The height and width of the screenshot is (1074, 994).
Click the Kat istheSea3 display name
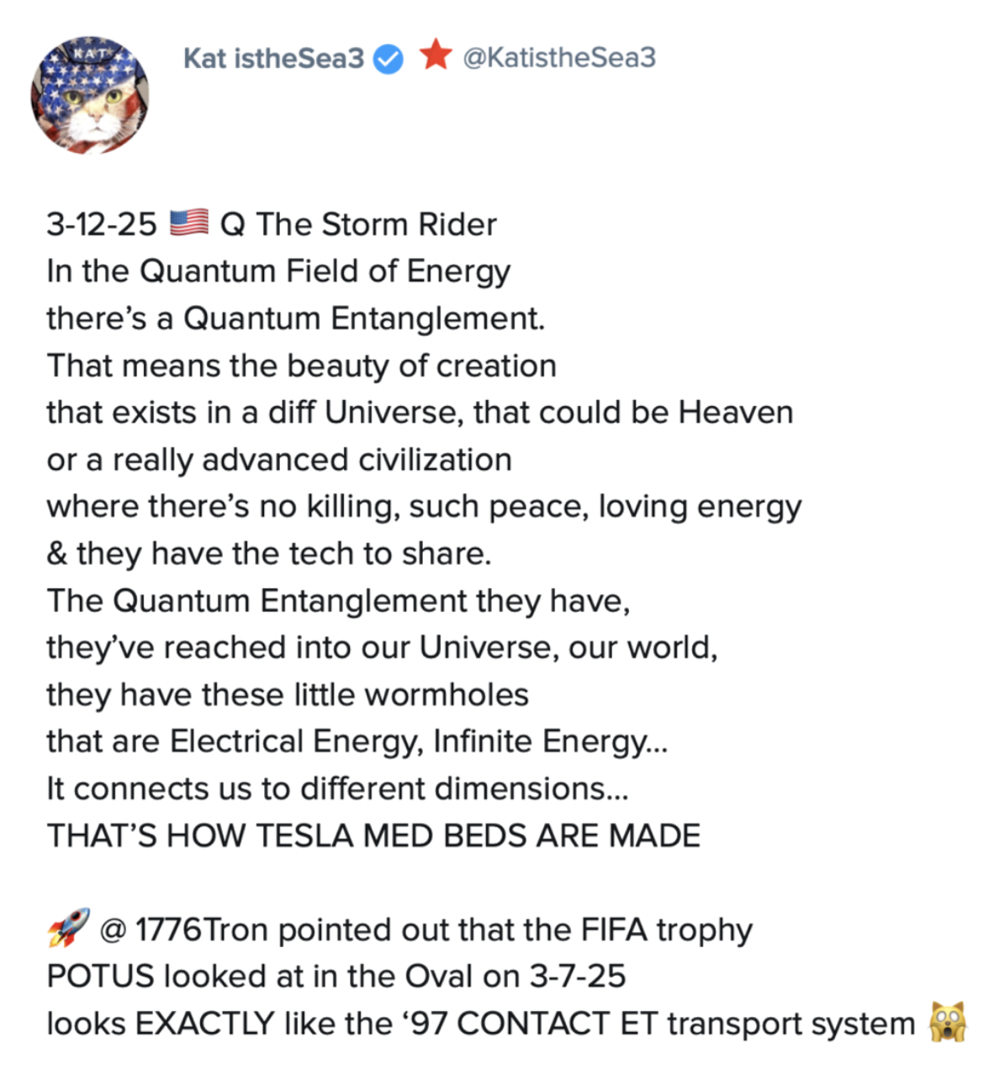[273, 58]
